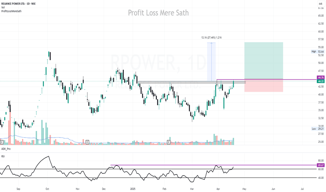Screen dimensions: 326x192
Task: Select the purple horizontal line in RSI pane
Action: click(x=213, y=165)
